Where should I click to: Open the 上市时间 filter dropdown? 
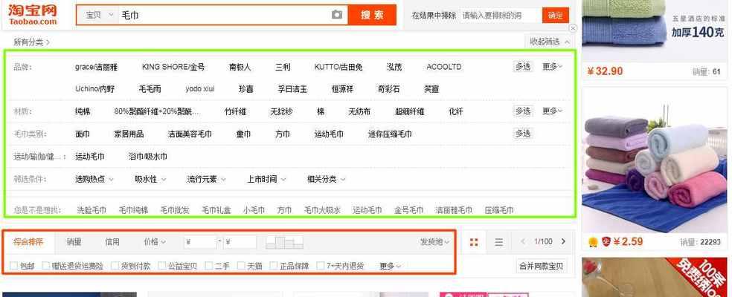[x=266, y=179]
